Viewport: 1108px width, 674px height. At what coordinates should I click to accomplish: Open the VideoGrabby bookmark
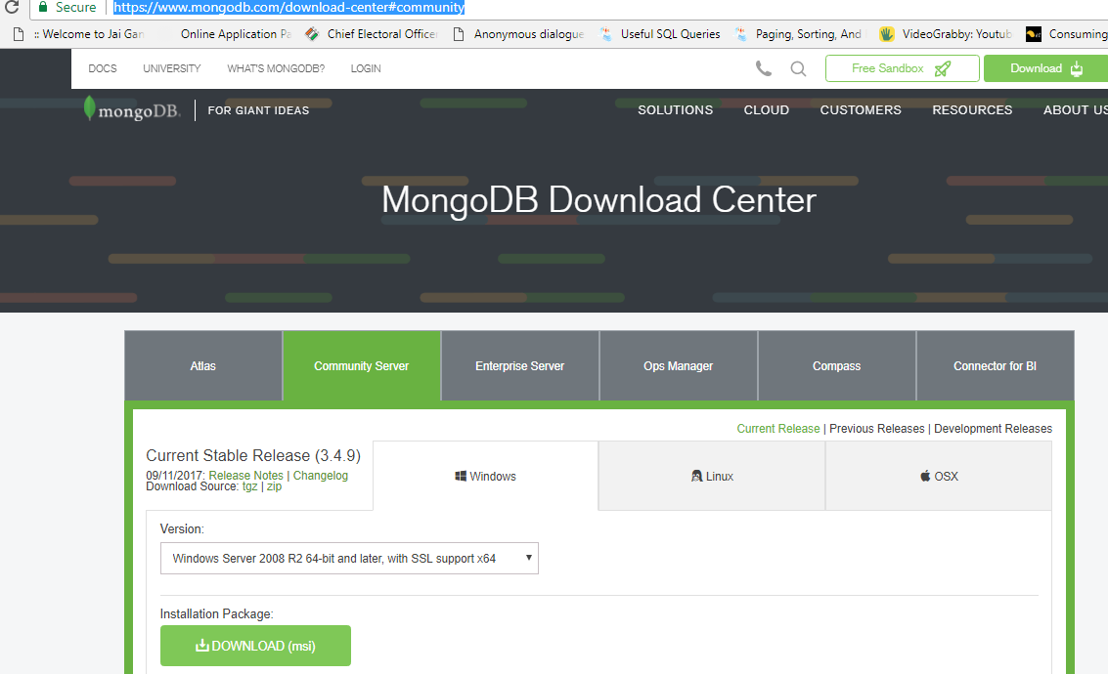point(946,34)
